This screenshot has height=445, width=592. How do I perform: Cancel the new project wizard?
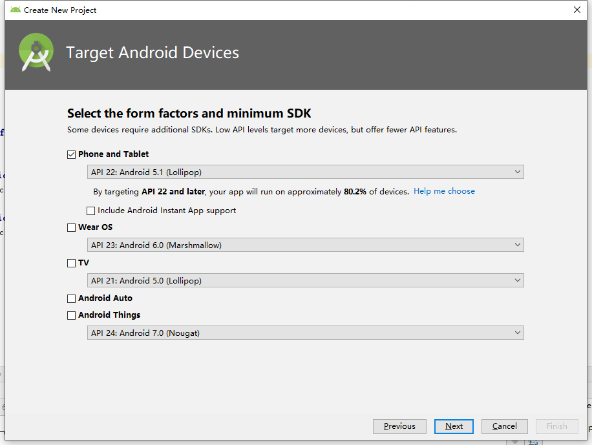[x=504, y=426]
